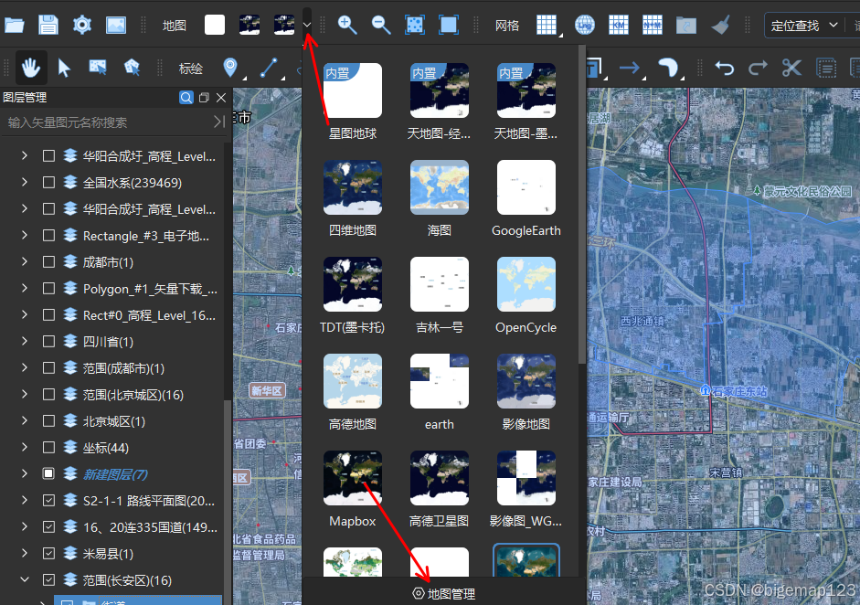Click the layer name search input field
The image size is (860, 605).
pyautogui.click(x=109, y=122)
